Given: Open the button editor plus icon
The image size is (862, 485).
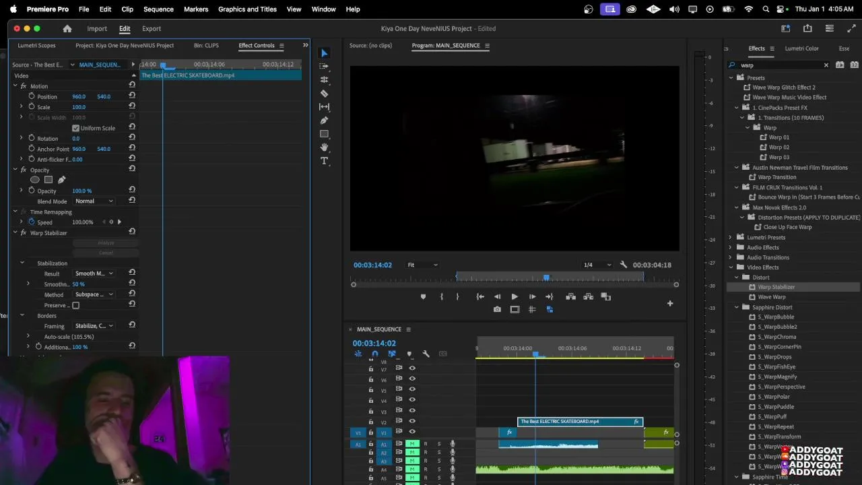Looking at the screenshot, I should (x=670, y=304).
